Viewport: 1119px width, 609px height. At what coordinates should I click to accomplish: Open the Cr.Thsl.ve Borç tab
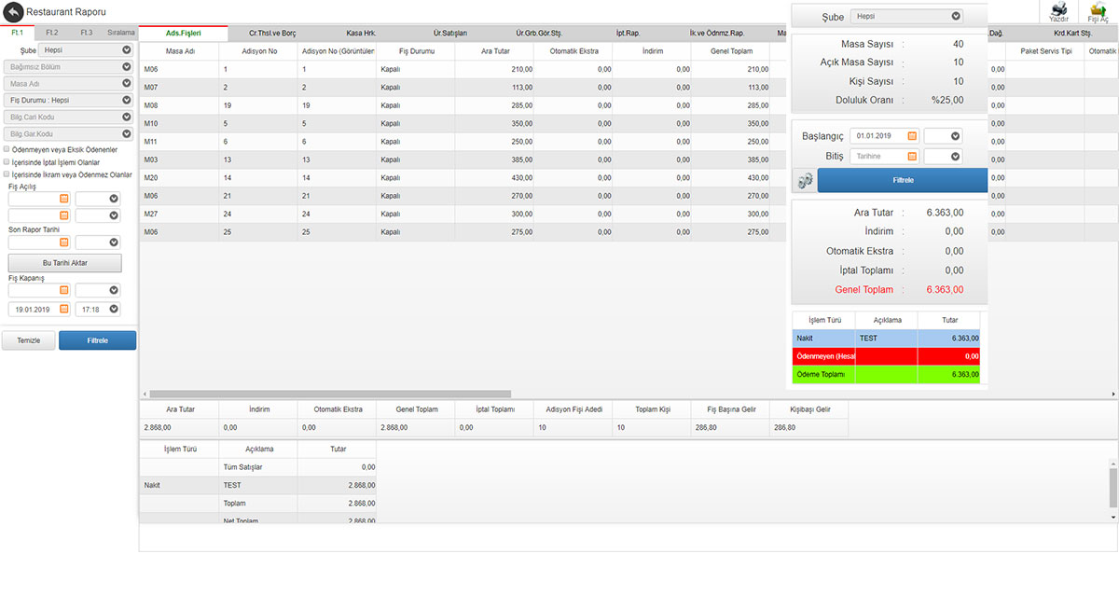(272, 34)
